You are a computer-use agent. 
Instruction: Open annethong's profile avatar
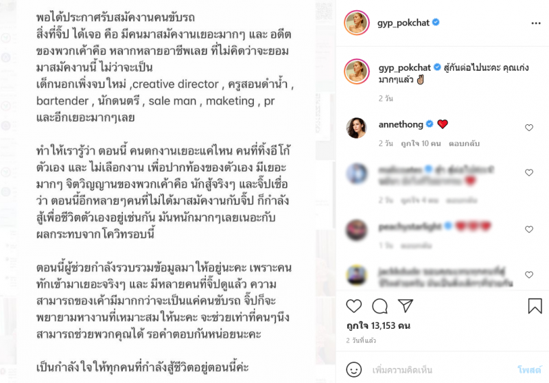[x=356, y=128]
